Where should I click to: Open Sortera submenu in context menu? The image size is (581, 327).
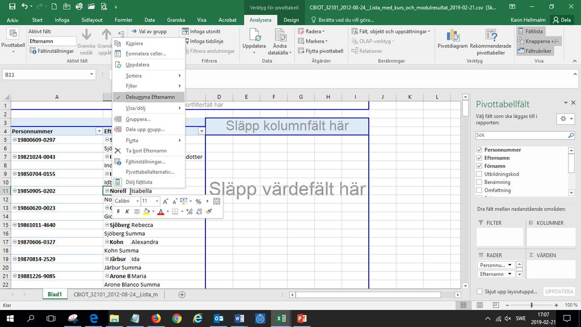tap(149, 76)
